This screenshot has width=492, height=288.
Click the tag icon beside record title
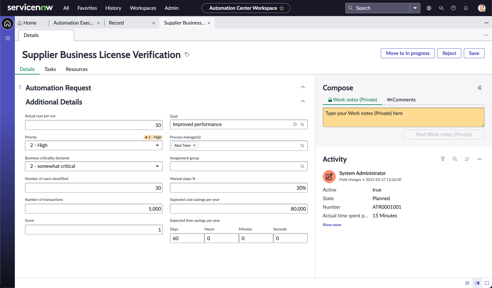point(187,54)
